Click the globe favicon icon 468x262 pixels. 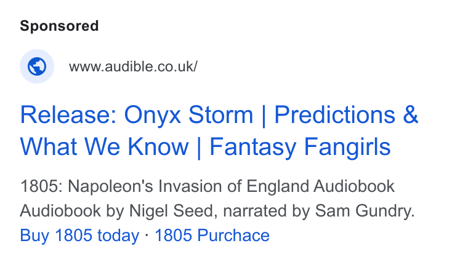click(x=37, y=66)
